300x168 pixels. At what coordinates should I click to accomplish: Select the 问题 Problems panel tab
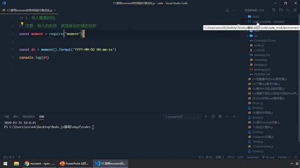point(7,117)
